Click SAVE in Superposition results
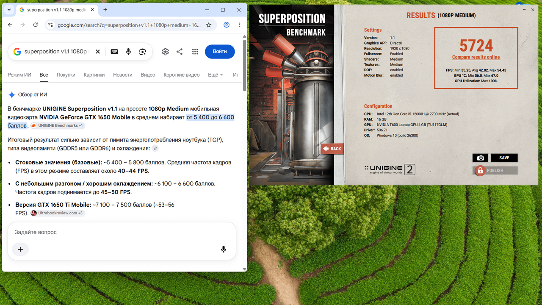Viewport: 542px width, 305px height. click(504, 158)
